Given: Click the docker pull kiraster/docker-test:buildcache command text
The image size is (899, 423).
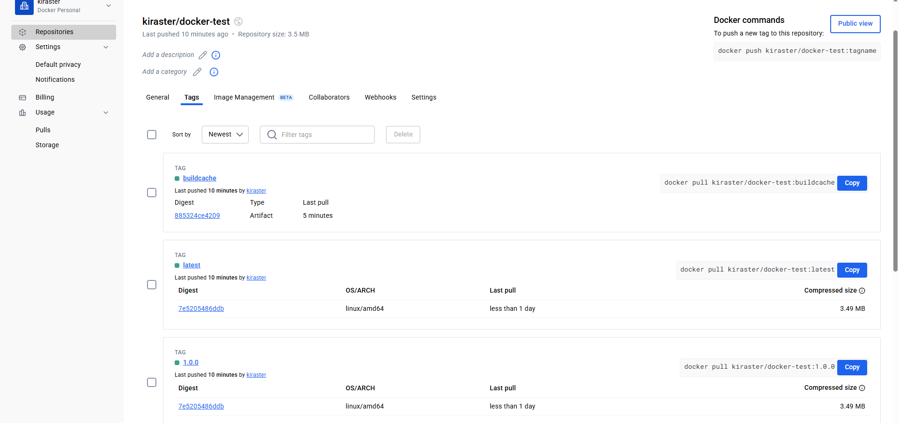Looking at the screenshot, I should [x=749, y=183].
